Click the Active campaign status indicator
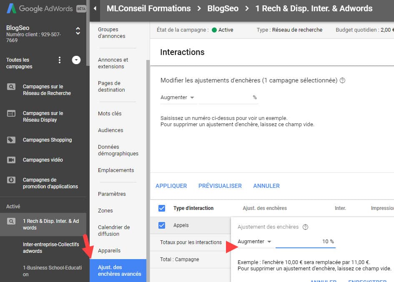394x282 pixels. coord(222,30)
